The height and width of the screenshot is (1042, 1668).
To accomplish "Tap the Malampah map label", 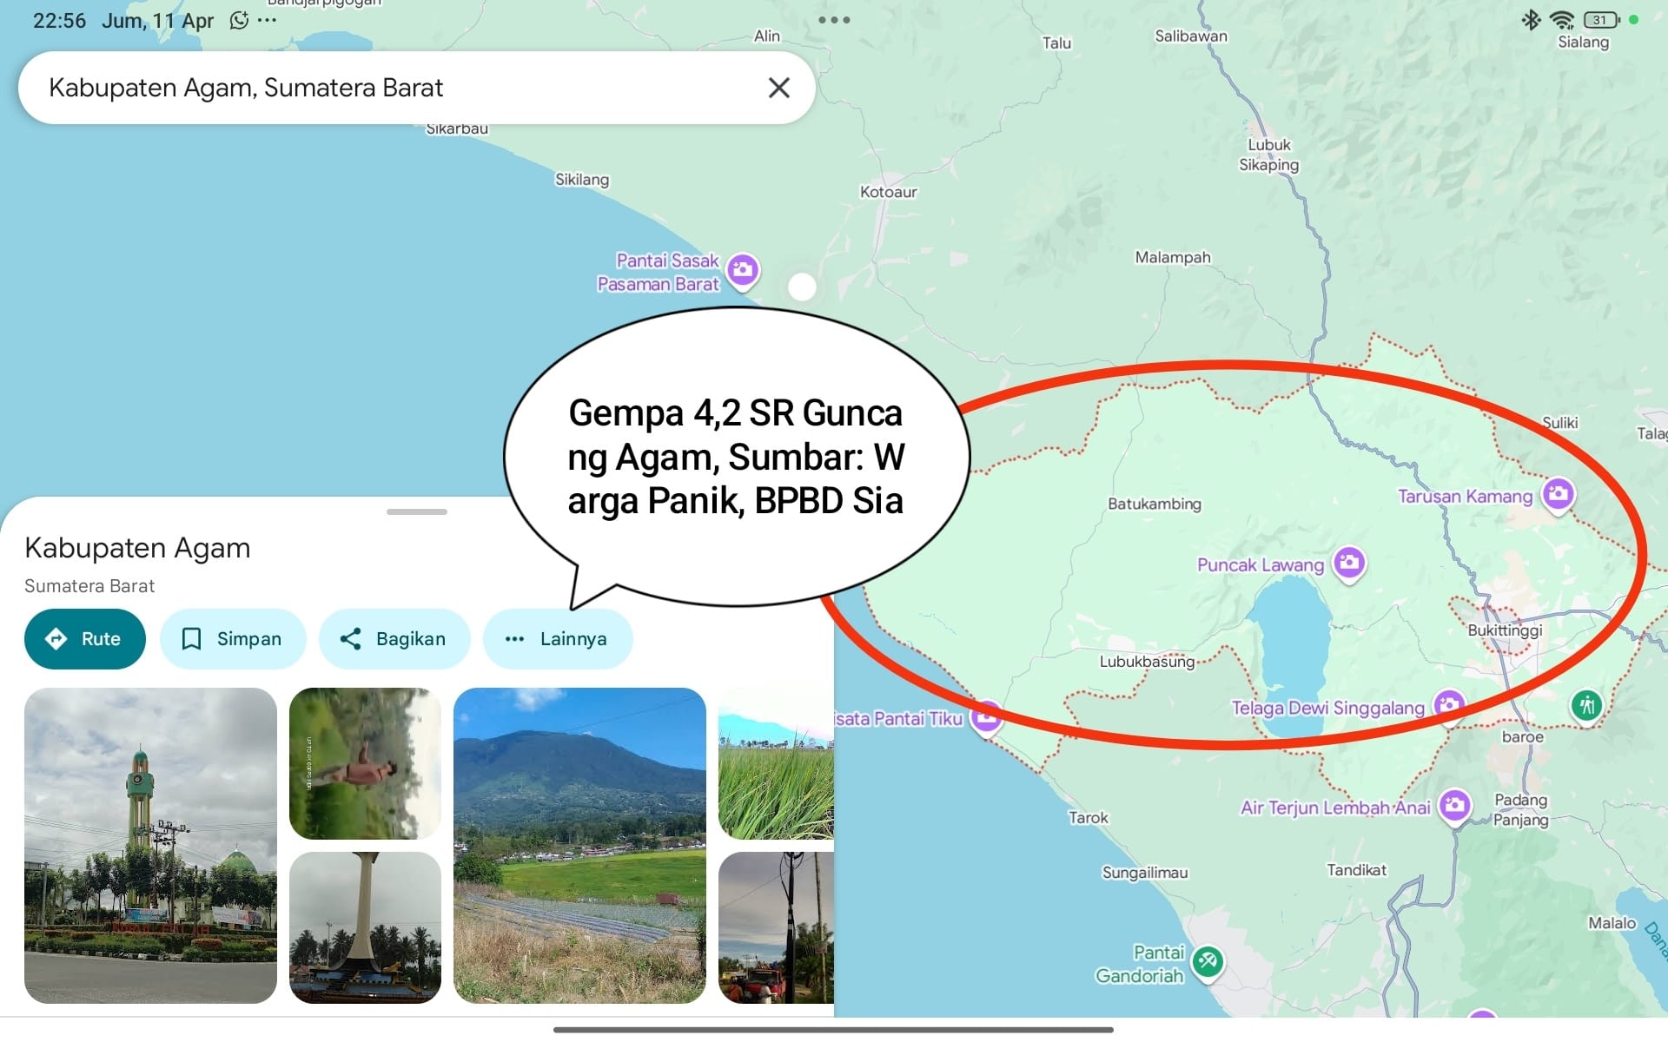I will pyautogui.click(x=1173, y=258).
